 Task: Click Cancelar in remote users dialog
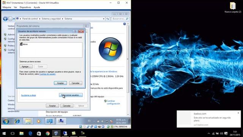click(x=76, y=83)
